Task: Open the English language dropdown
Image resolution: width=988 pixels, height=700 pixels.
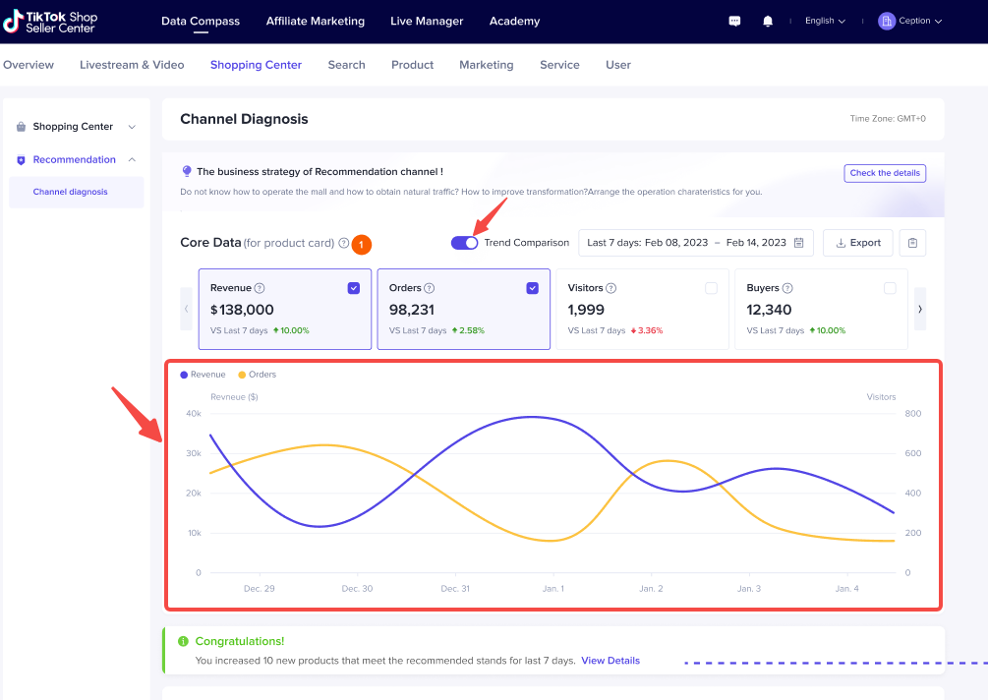Action: tap(825, 21)
